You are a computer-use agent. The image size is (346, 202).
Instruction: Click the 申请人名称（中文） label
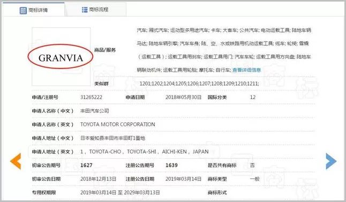52,111
